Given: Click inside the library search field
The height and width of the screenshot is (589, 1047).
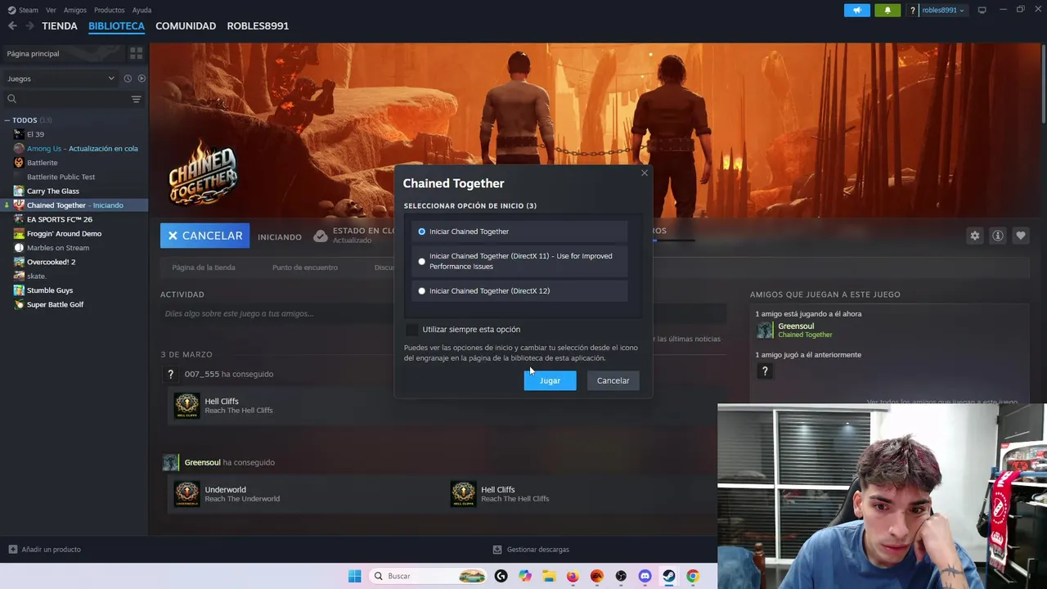Looking at the screenshot, I should (x=65, y=99).
